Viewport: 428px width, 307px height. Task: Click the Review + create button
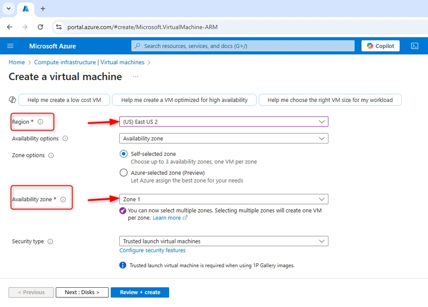[140, 292]
